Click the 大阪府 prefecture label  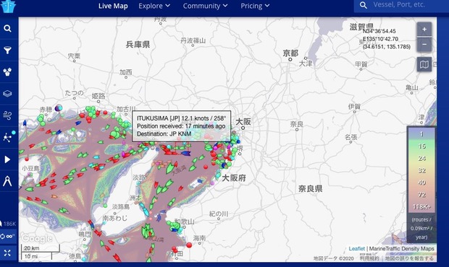point(234,178)
